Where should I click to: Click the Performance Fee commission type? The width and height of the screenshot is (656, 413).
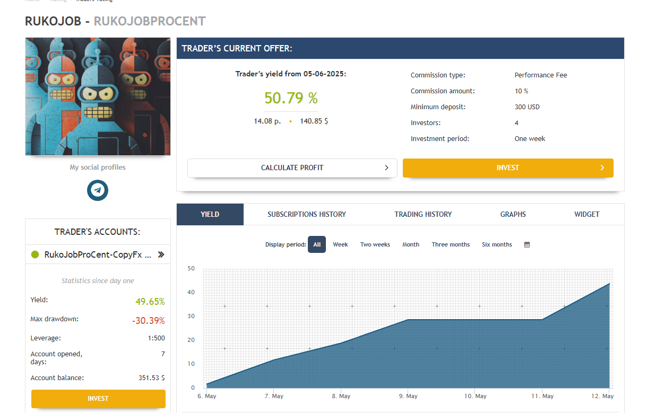point(541,75)
